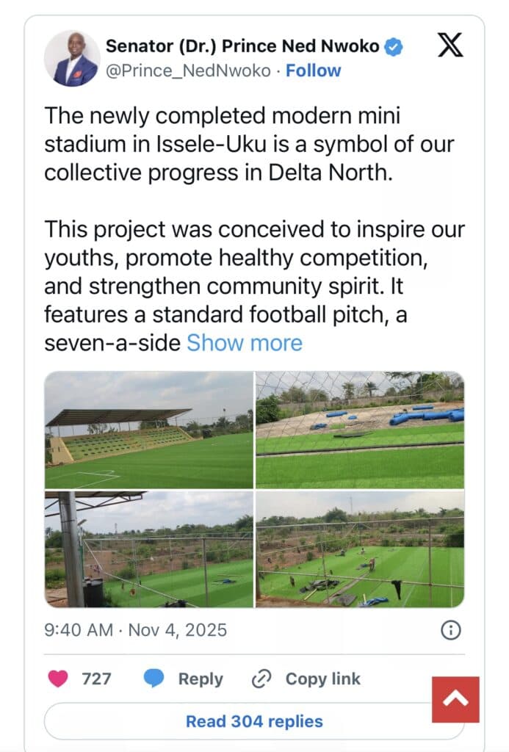Expand tweet text with Show more

tap(245, 342)
